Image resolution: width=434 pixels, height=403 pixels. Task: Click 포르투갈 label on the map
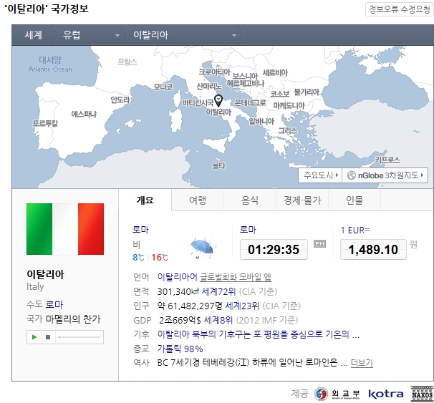(x=45, y=123)
